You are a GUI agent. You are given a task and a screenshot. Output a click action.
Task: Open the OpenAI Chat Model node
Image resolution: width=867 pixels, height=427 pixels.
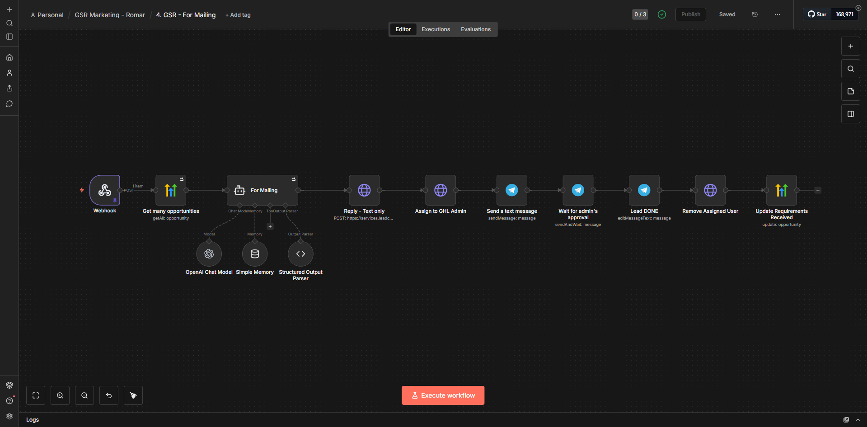pyautogui.click(x=209, y=254)
